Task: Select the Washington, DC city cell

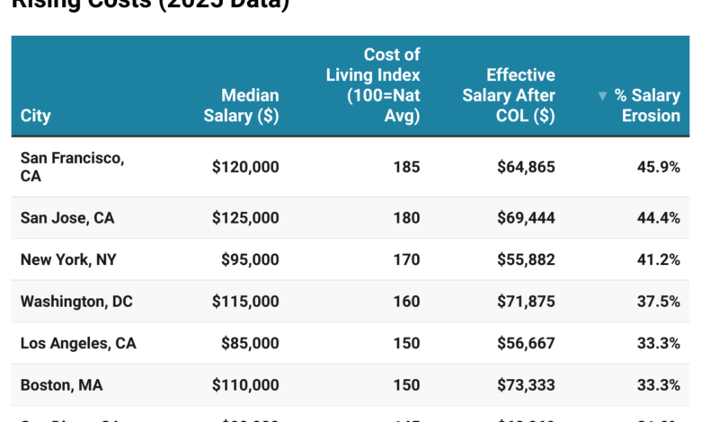Action: [76, 302]
